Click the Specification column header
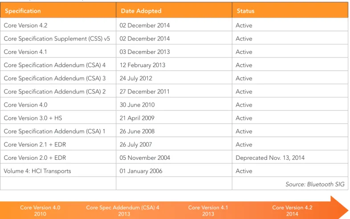This screenshot has height=219, width=350. point(58,11)
